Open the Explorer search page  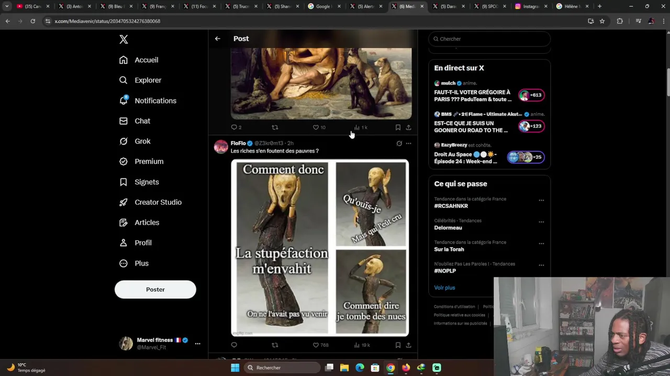click(x=140, y=80)
